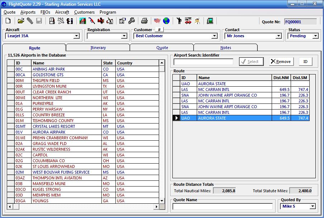Open the Quoted By dropdown
The height and width of the screenshot is (218, 324).
point(313,206)
